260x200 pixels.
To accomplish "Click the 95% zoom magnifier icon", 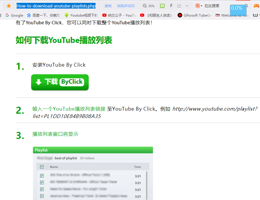I will (x=145, y=6).
